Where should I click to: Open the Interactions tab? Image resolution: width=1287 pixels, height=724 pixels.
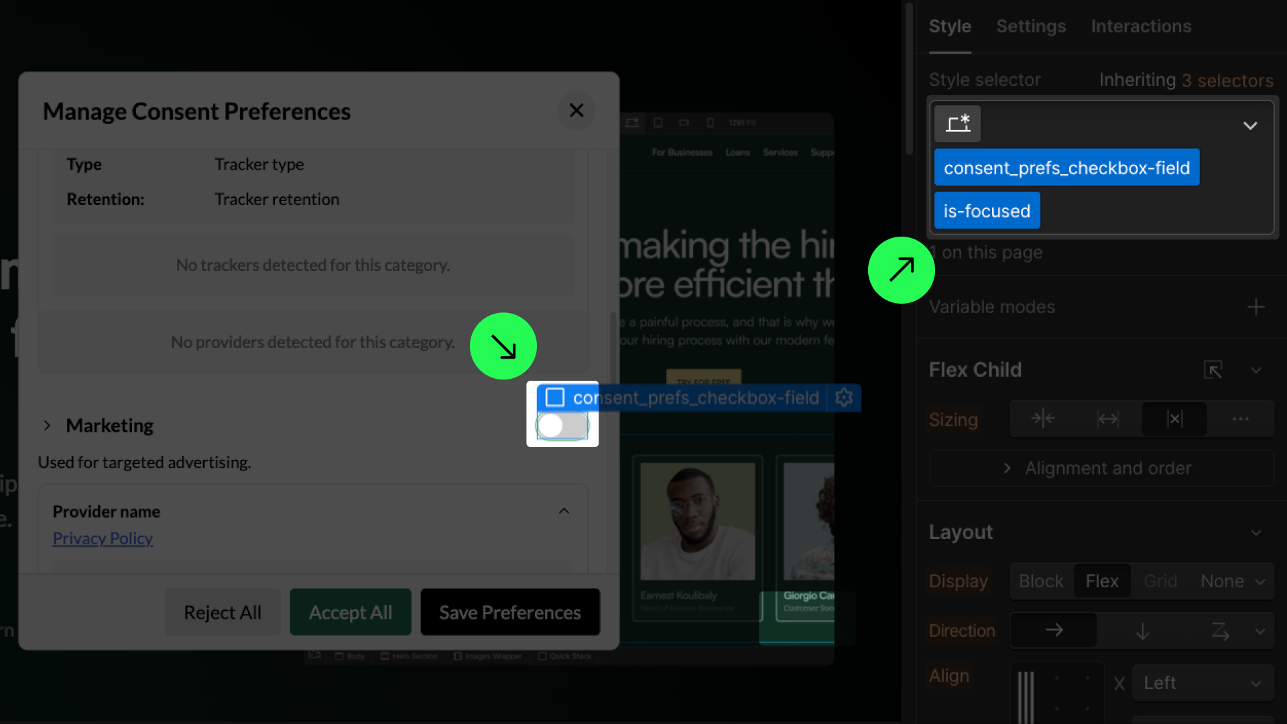(x=1141, y=26)
